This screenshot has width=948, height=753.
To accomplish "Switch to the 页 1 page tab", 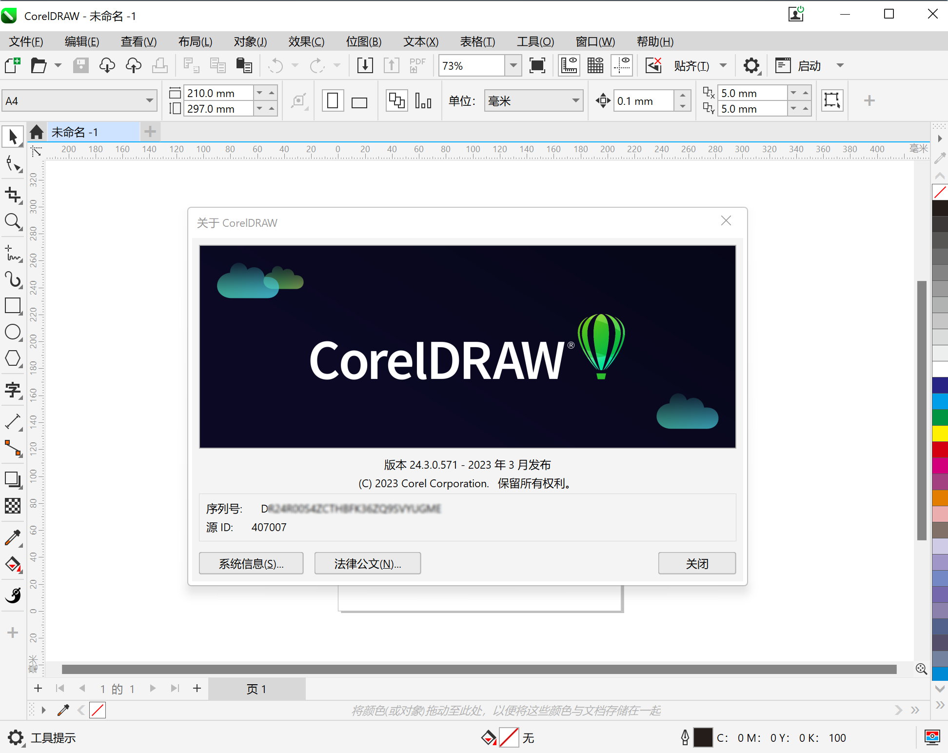I will (x=257, y=689).
